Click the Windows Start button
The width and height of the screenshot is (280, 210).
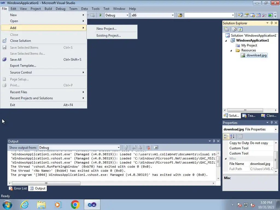tap(7, 205)
